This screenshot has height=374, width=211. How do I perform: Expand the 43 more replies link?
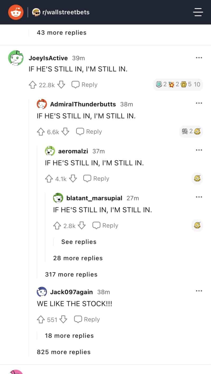tap(62, 33)
